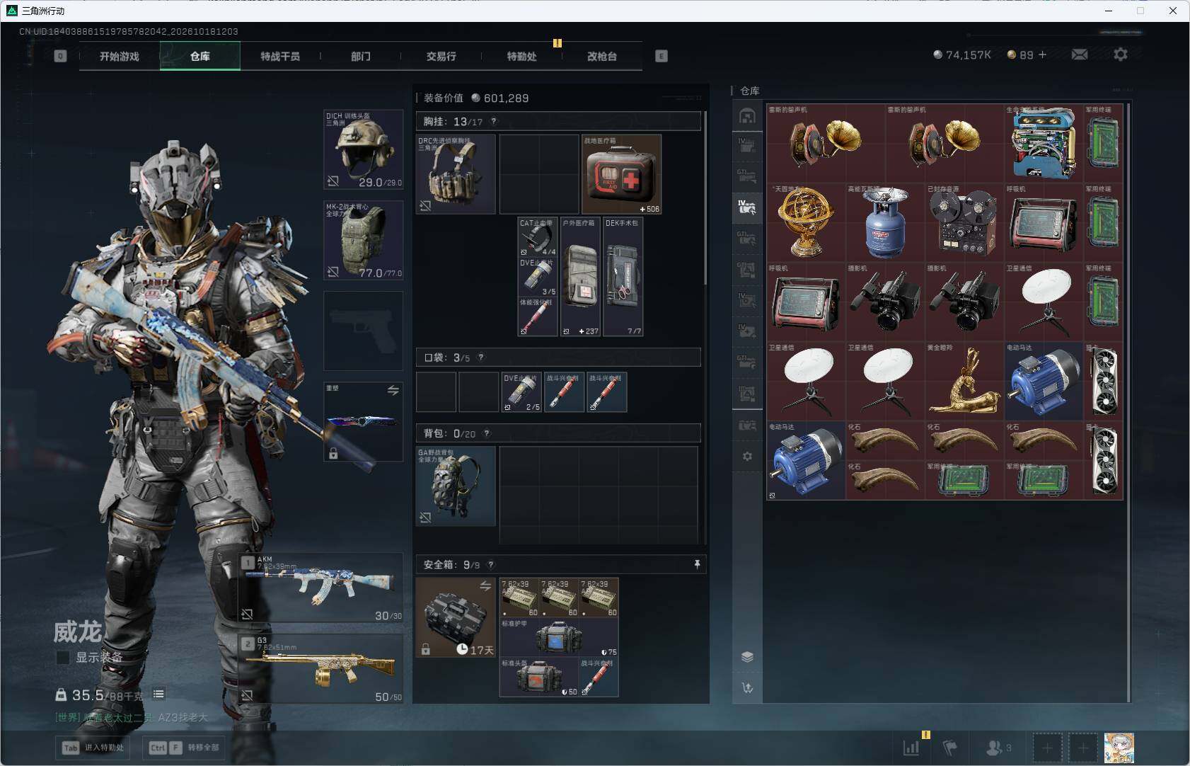Click the warehouse sort icon at sidebar bottom
The image size is (1190, 766).
coord(747,687)
